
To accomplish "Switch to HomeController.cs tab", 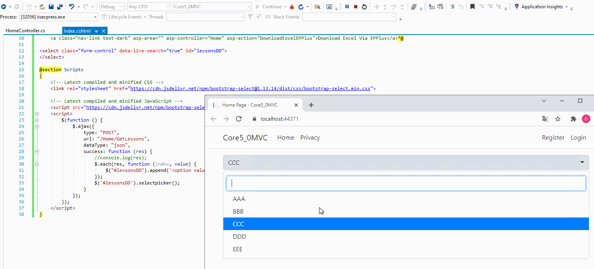I will [25, 31].
